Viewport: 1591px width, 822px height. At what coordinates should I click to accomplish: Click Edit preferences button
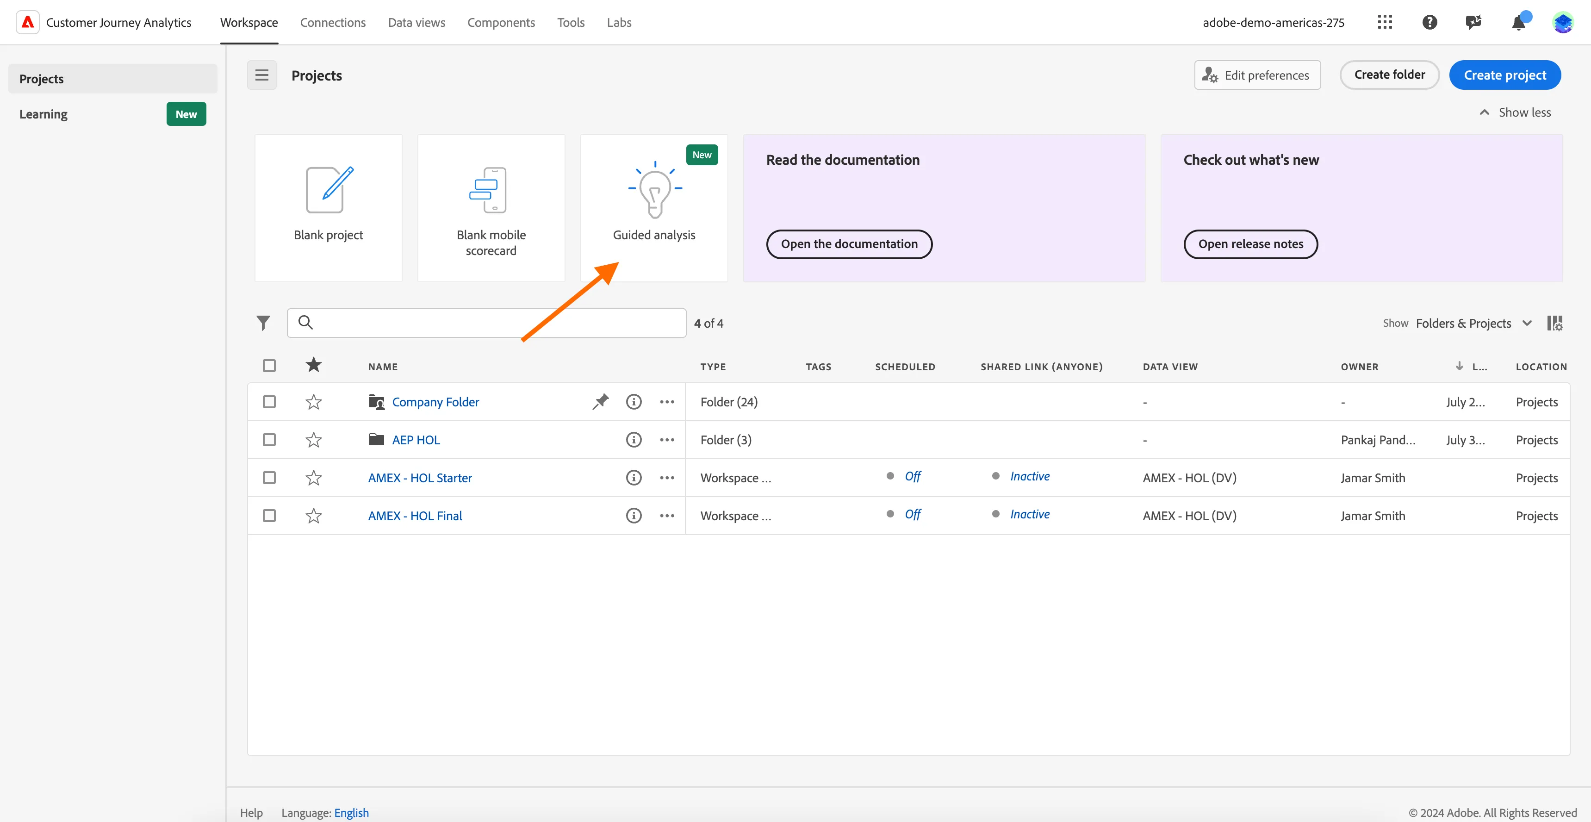[x=1257, y=75]
